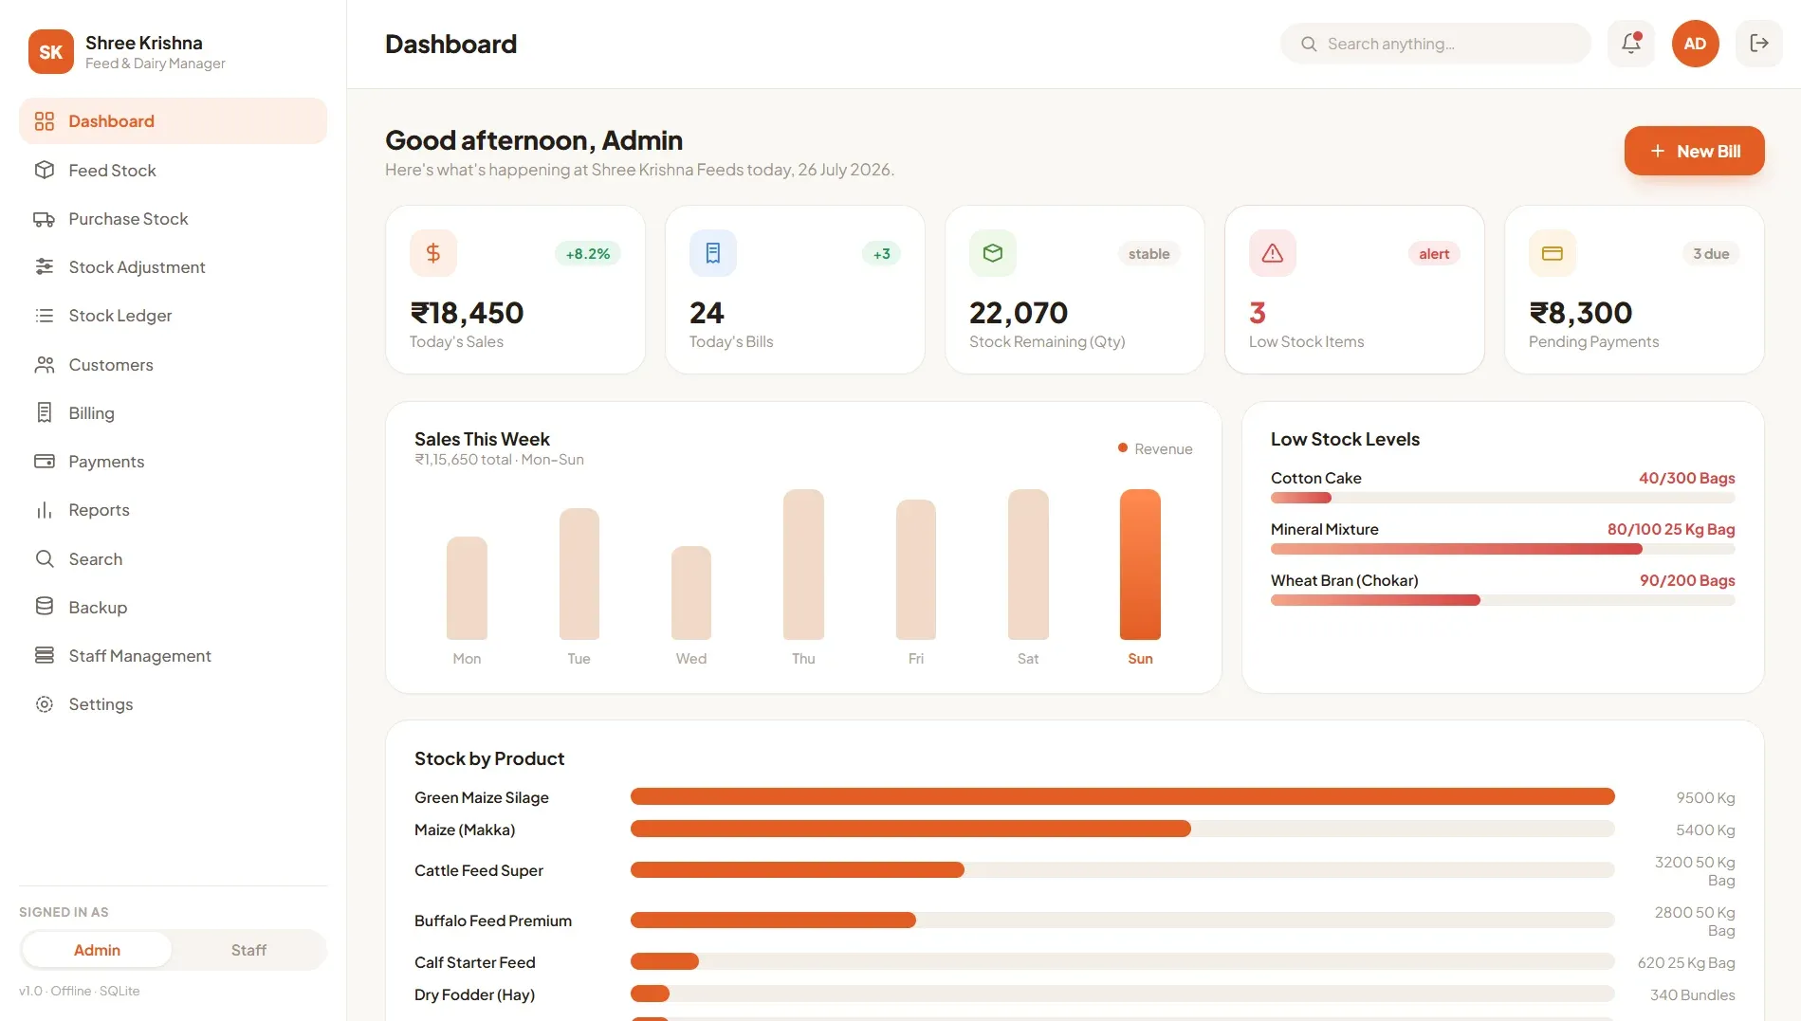Screen dimensions: 1801x1021
Task: Focus the Search anything field
Action: [x=1436, y=44]
